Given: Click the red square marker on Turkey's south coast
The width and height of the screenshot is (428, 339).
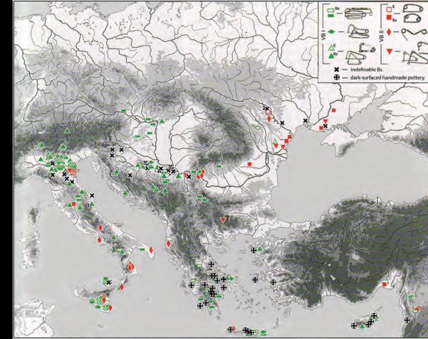Looking at the screenshot, I should pos(386,283).
